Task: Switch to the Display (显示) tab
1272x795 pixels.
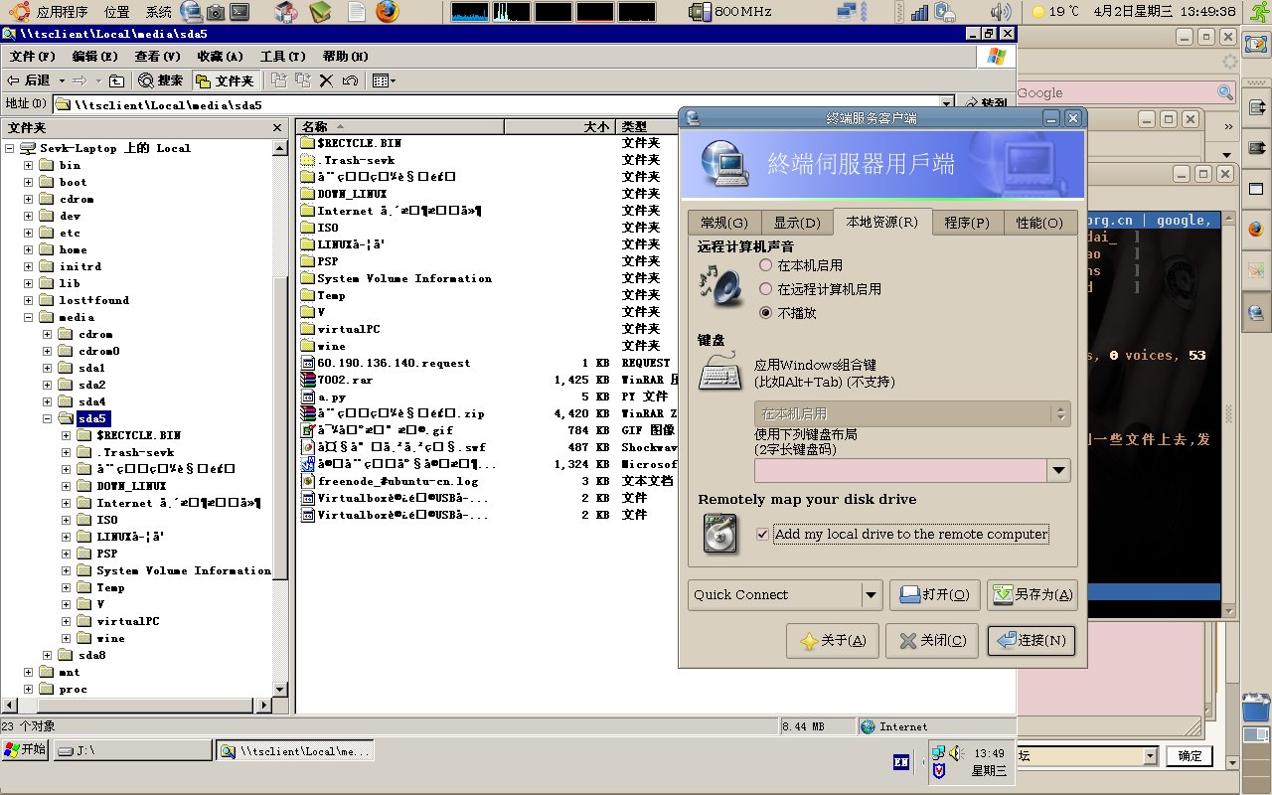Action: pos(797,223)
